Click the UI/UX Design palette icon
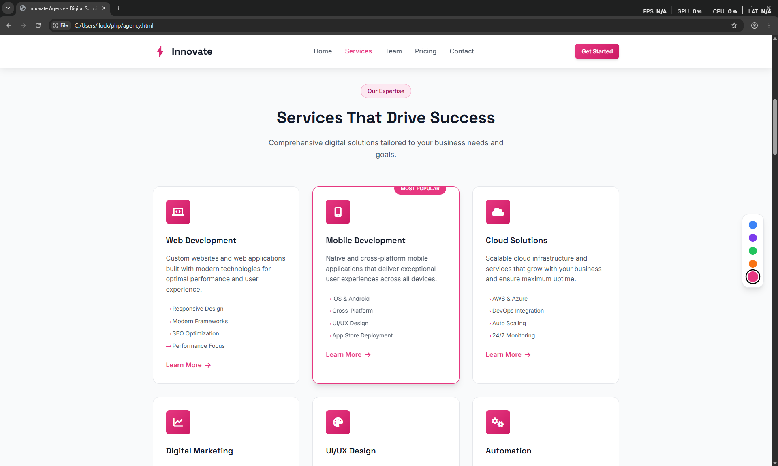The image size is (778, 466). coord(338,422)
